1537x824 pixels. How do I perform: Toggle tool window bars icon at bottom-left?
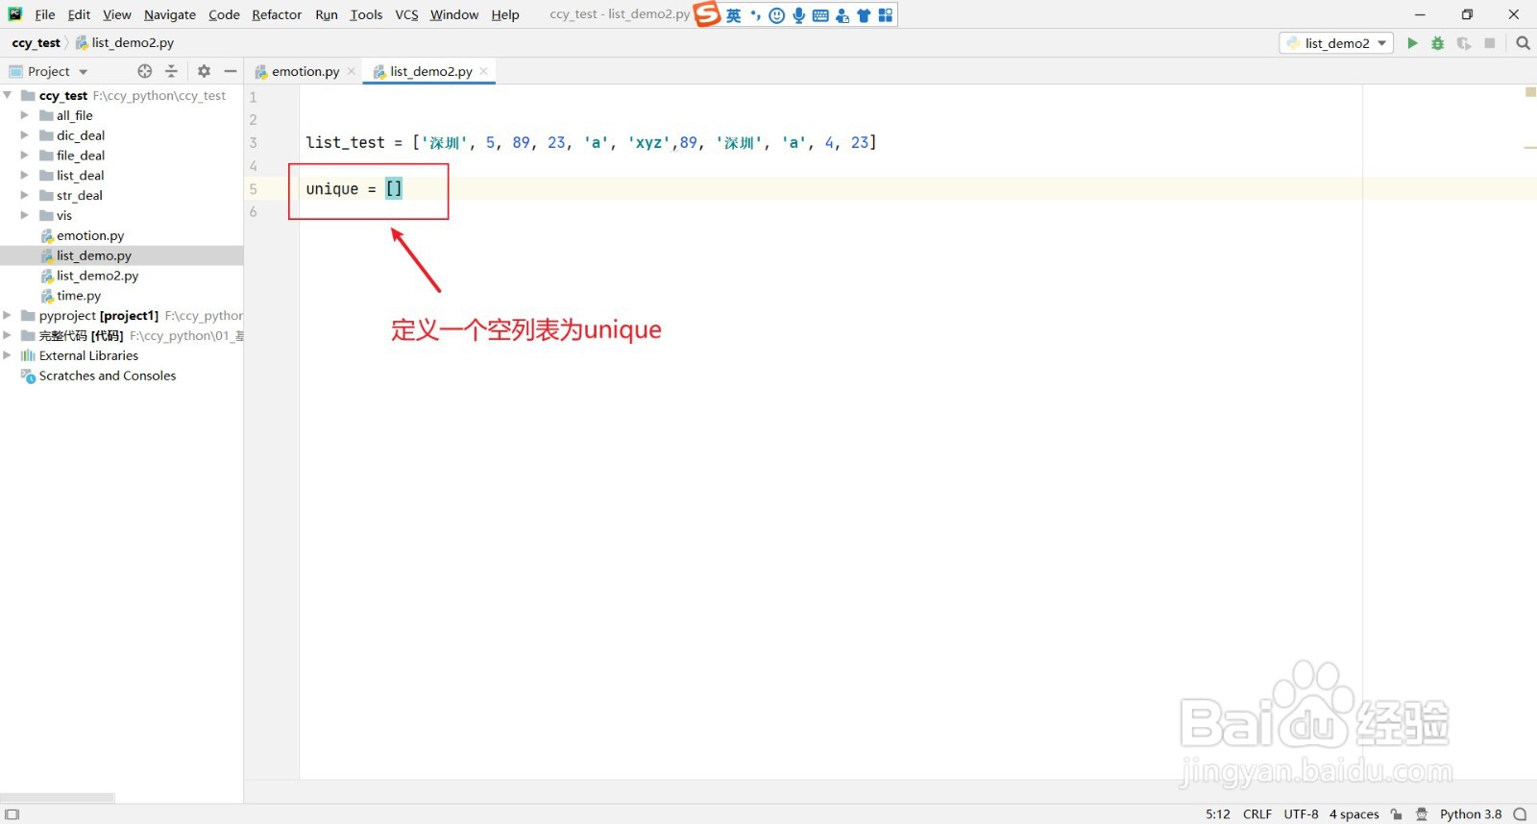point(12,814)
